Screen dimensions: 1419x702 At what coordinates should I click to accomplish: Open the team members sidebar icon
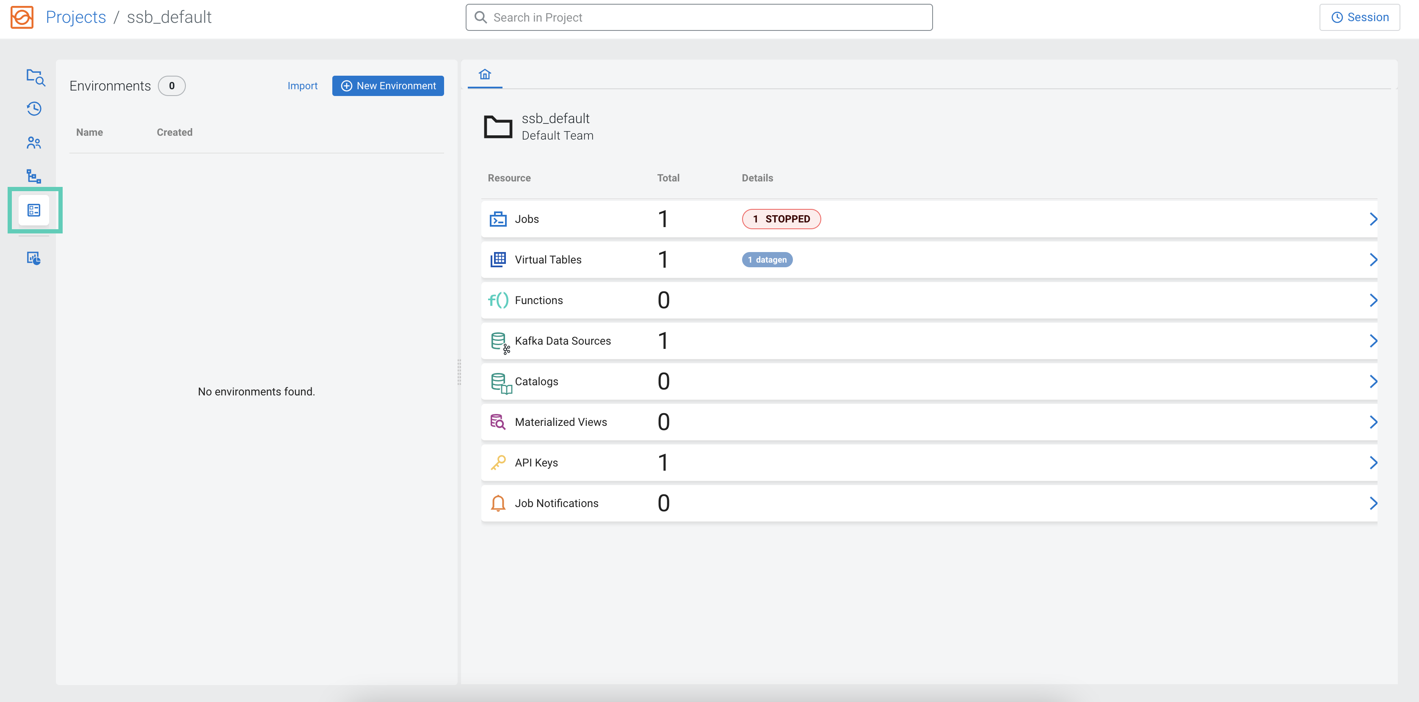pyautogui.click(x=33, y=143)
